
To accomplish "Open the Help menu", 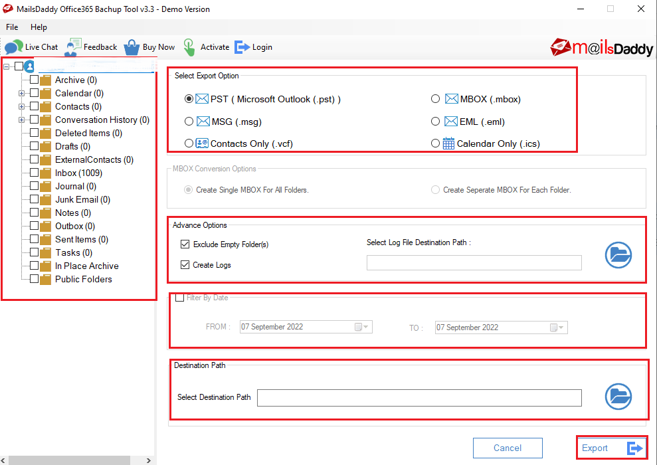I will [x=39, y=27].
